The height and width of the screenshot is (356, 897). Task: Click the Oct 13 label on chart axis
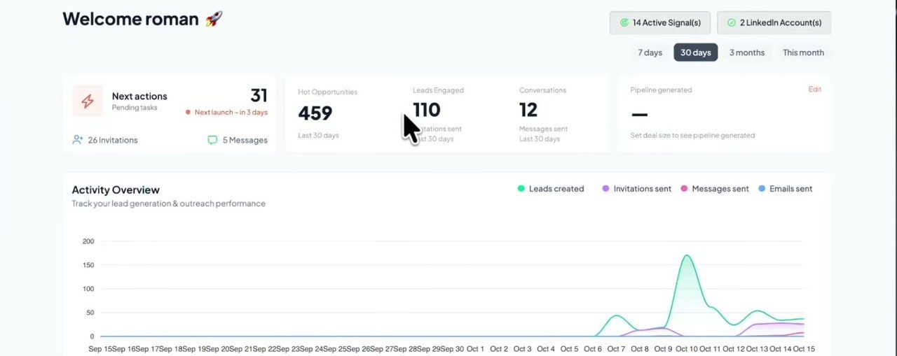pyautogui.click(x=756, y=349)
